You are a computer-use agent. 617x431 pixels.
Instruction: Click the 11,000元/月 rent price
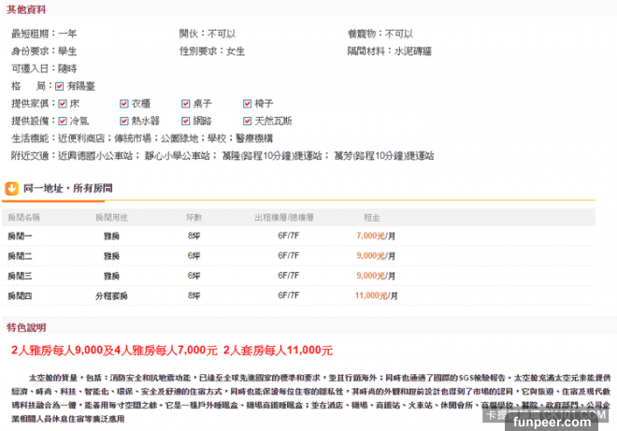371,295
